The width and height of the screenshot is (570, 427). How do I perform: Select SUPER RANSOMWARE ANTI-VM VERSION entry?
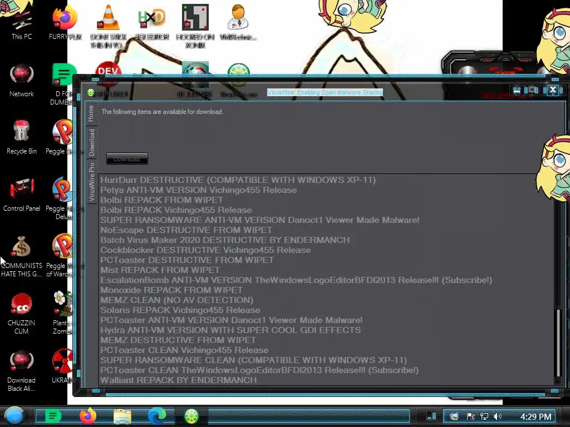(260, 220)
